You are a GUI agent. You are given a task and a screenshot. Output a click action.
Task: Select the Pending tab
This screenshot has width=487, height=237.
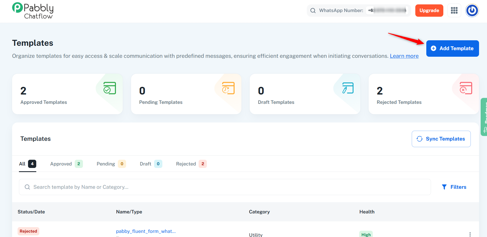111,164
